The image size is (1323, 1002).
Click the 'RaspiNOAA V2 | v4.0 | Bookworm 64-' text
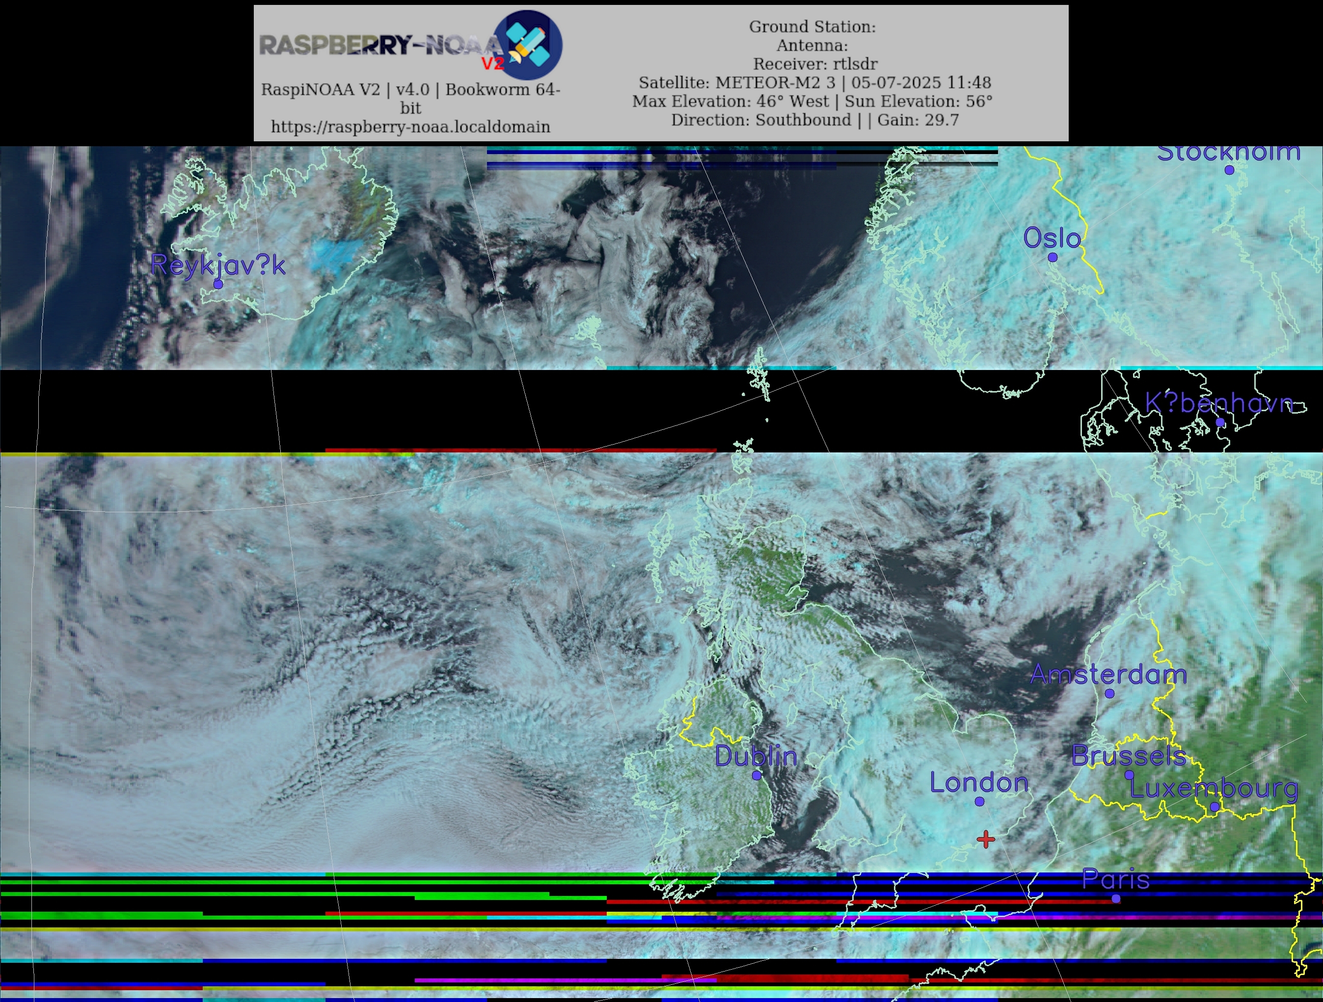410,90
